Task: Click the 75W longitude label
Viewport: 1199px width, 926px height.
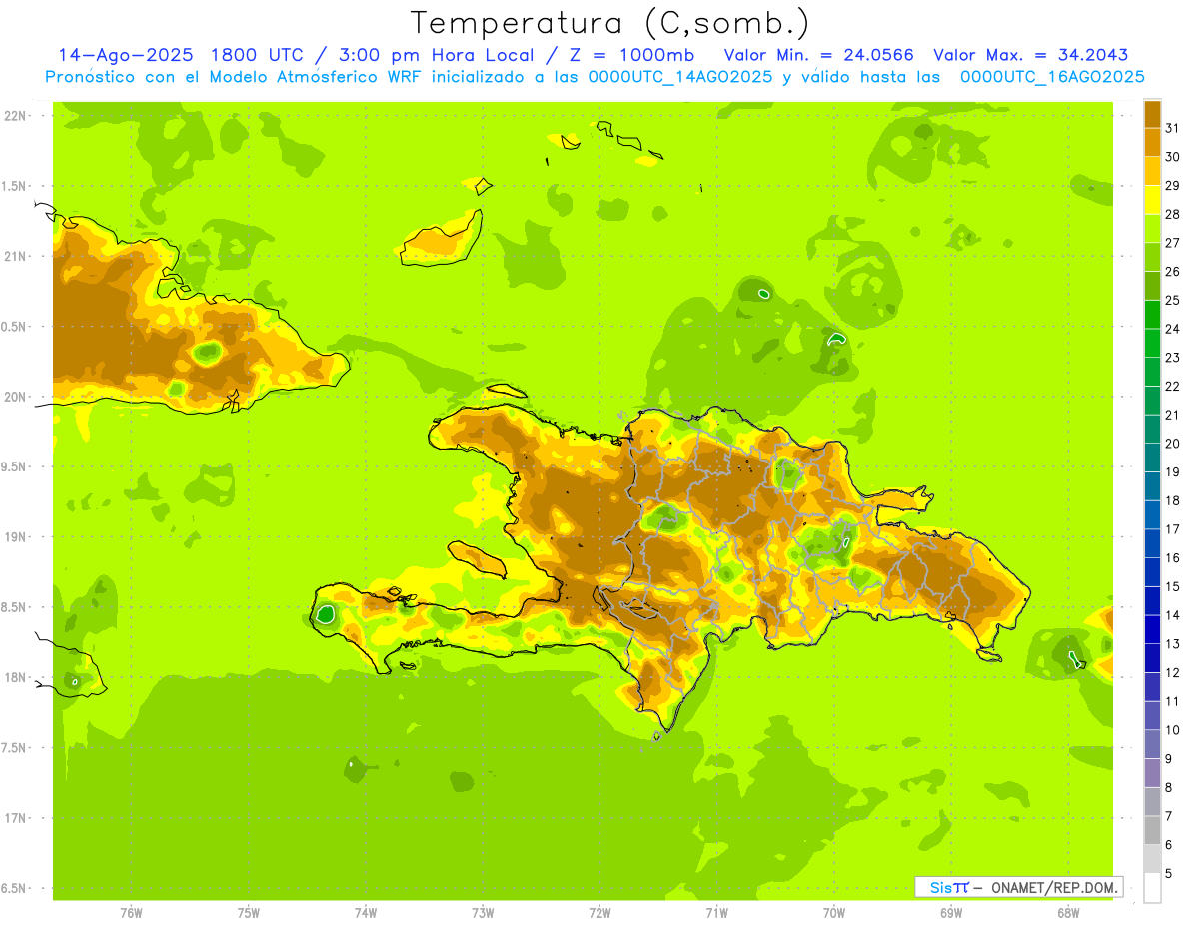Action: [x=249, y=914]
